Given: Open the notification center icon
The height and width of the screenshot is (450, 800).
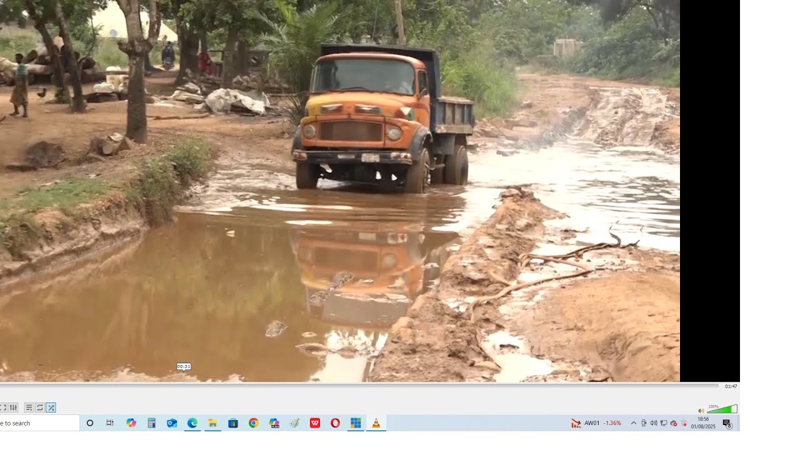Looking at the screenshot, I should [x=727, y=423].
